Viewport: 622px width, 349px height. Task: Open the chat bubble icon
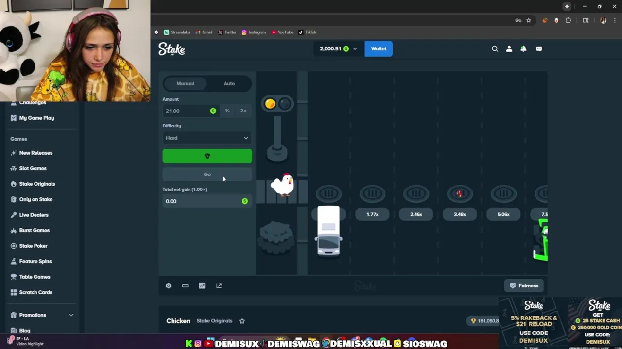(539, 48)
